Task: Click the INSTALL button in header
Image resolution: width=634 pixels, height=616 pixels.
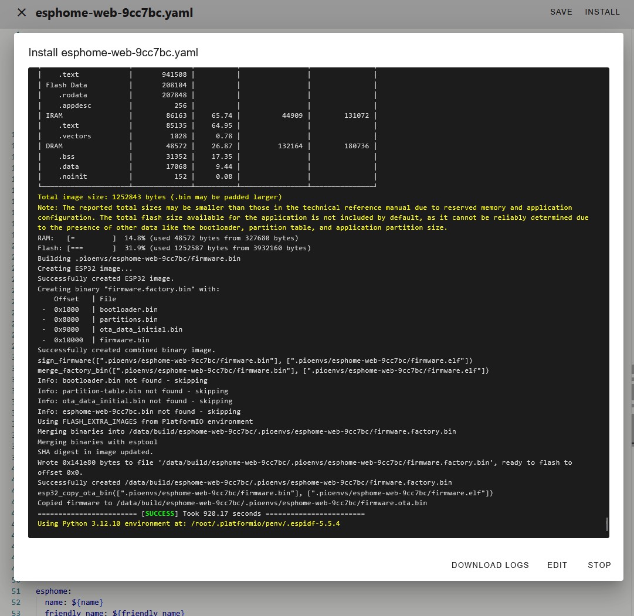Action: point(602,12)
